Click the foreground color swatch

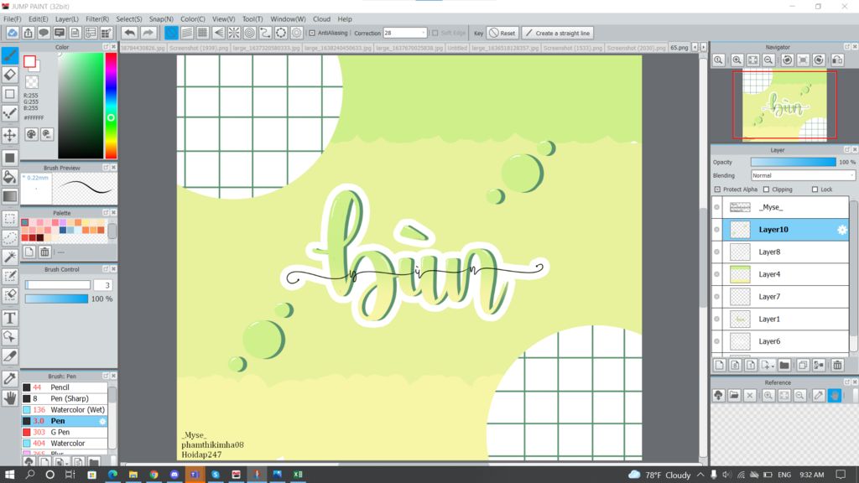[x=29, y=61]
